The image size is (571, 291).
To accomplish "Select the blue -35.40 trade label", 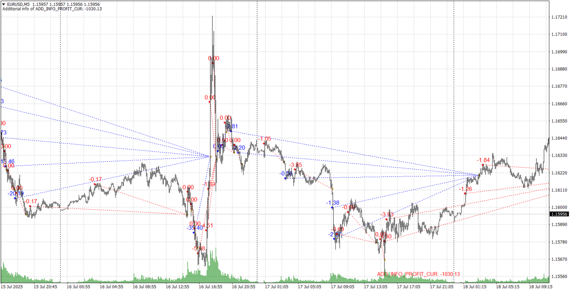I will (x=195, y=228).
